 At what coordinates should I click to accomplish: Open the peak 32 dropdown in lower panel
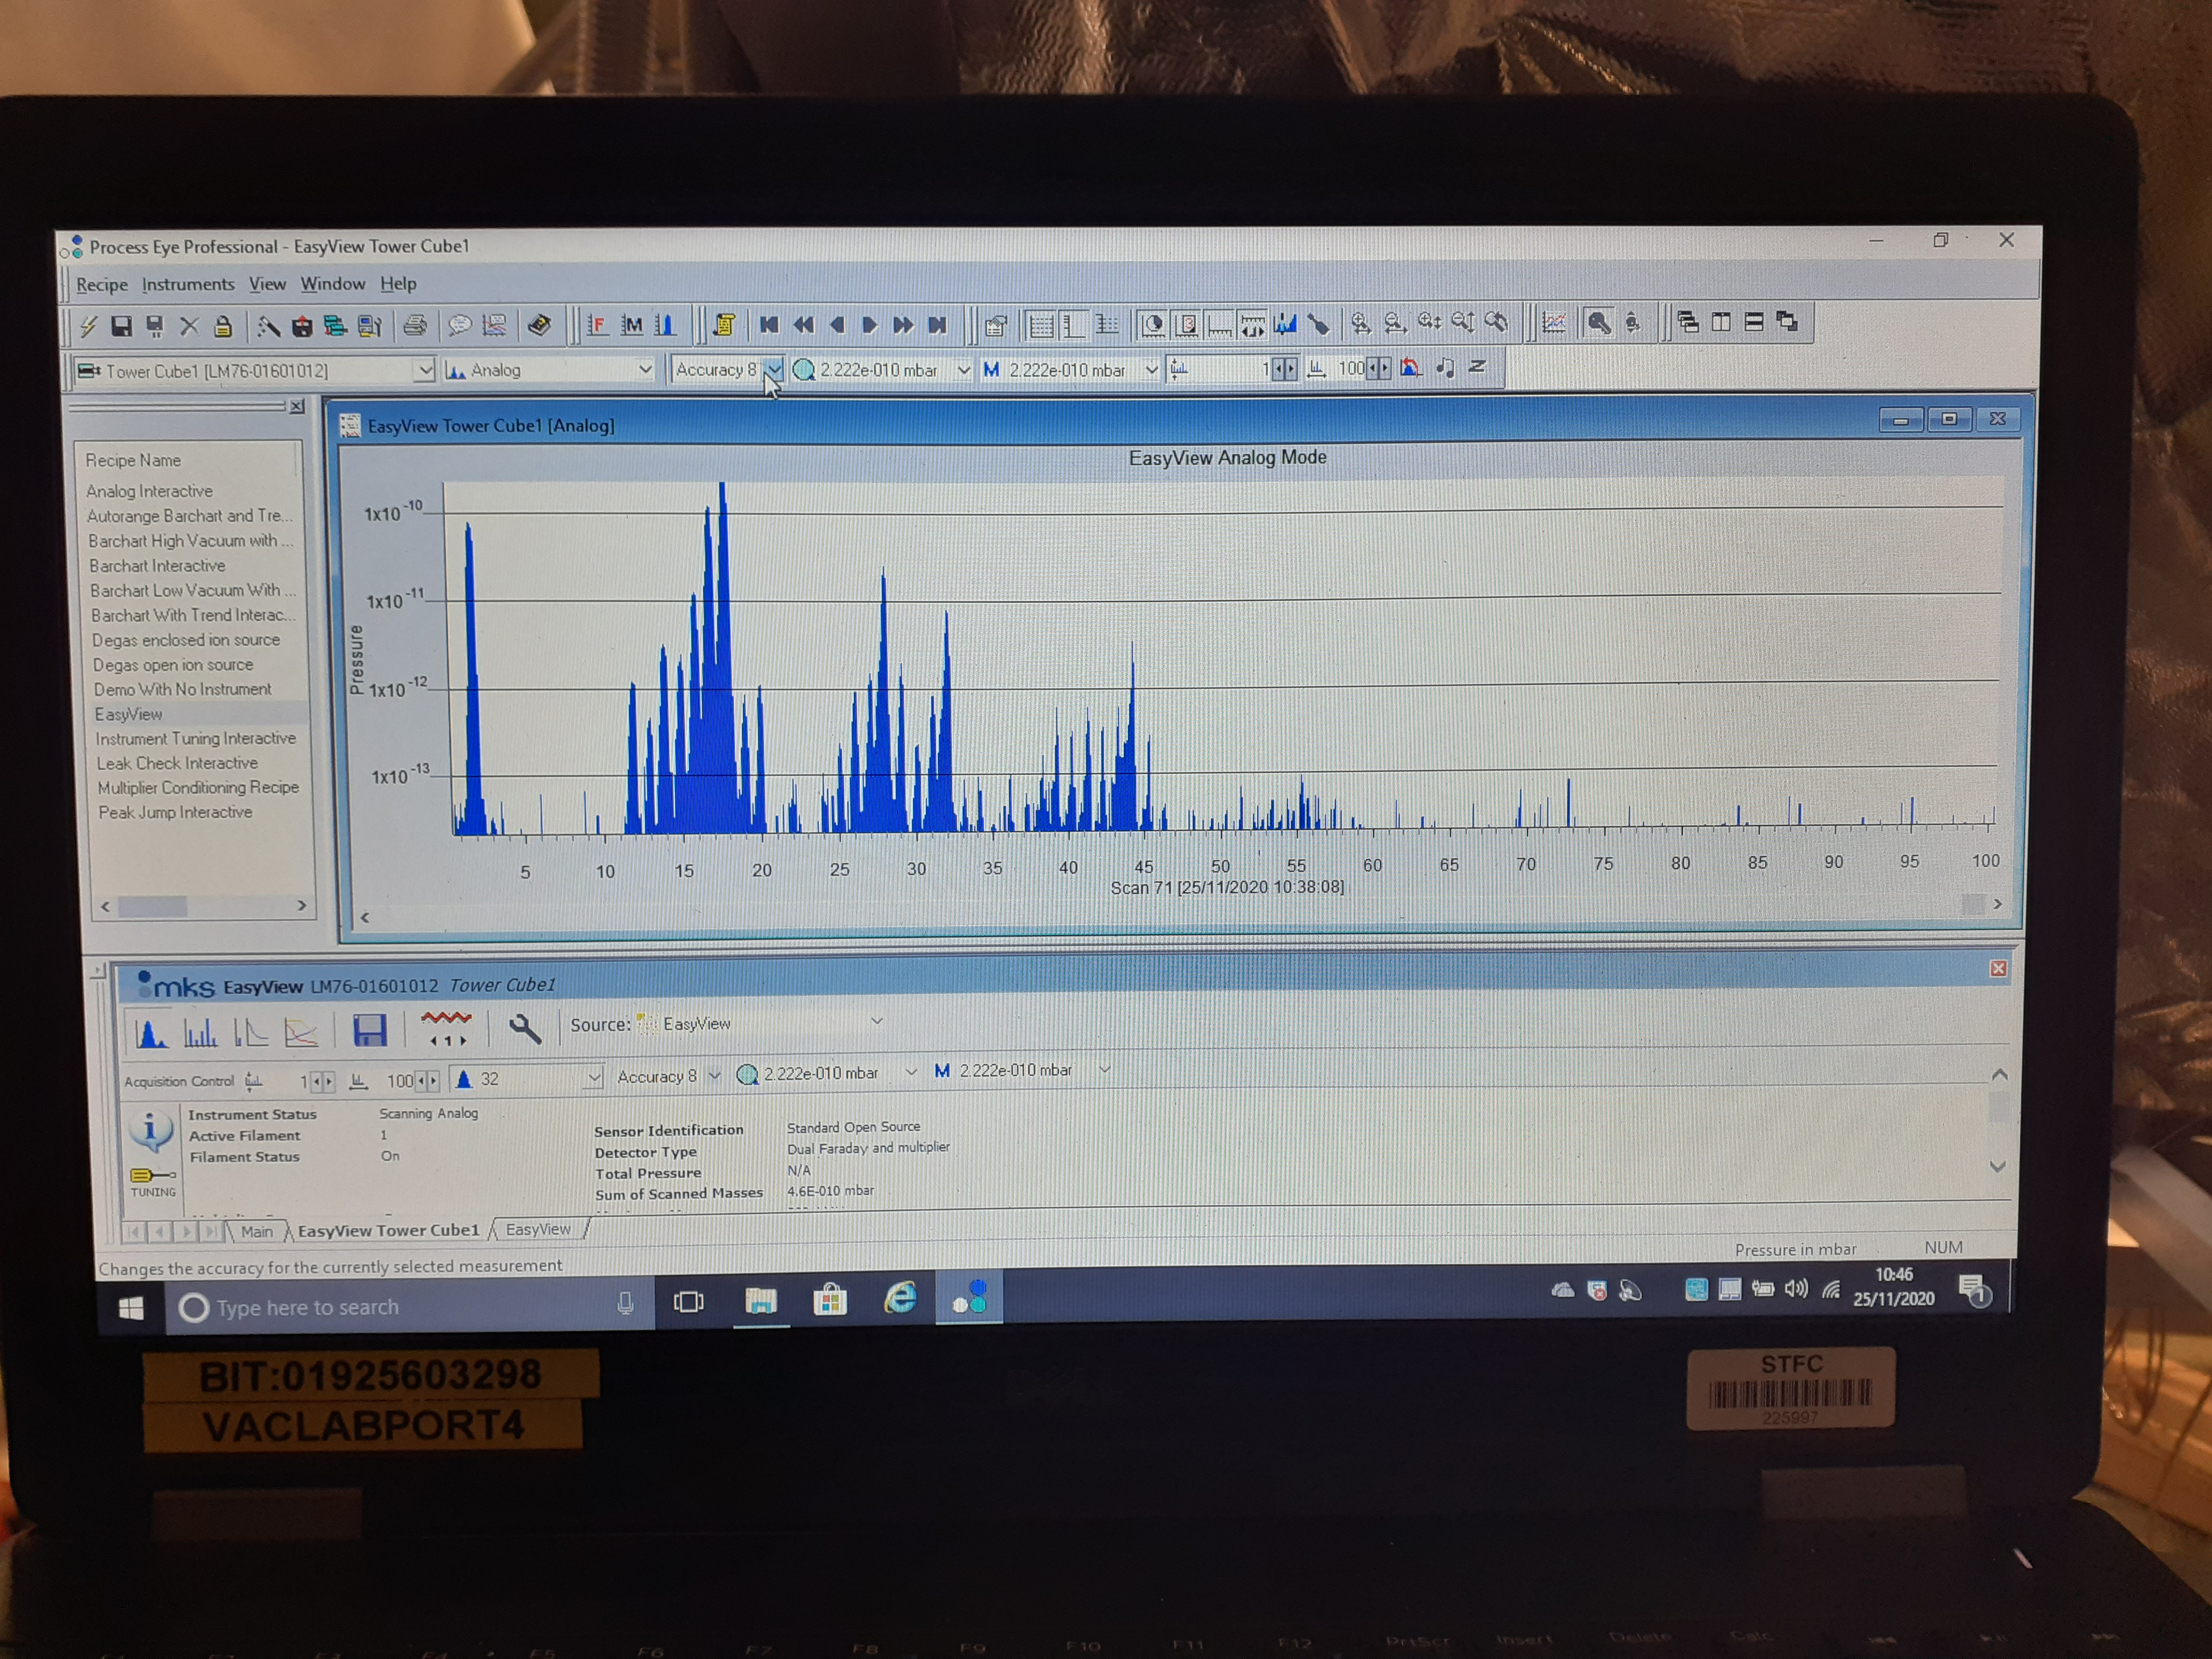594,1077
